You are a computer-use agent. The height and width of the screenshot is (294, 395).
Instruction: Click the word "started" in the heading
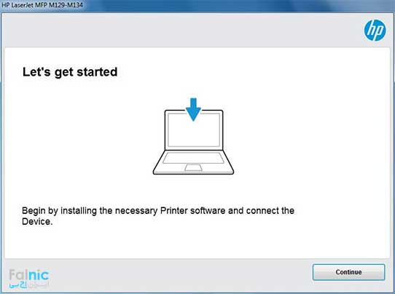point(97,72)
